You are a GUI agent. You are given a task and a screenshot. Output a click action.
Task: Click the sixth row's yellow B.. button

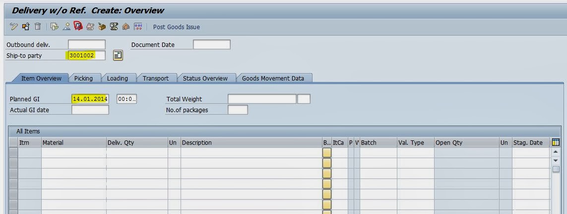pos(327,205)
